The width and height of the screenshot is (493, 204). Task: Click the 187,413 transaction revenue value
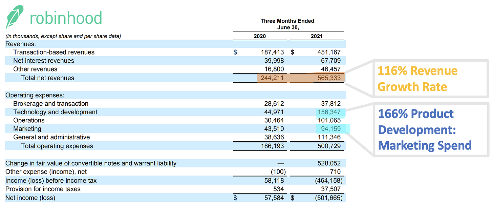click(x=273, y=52)
